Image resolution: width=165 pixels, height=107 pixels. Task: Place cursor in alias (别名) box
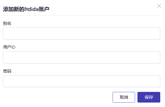(81, 33)
